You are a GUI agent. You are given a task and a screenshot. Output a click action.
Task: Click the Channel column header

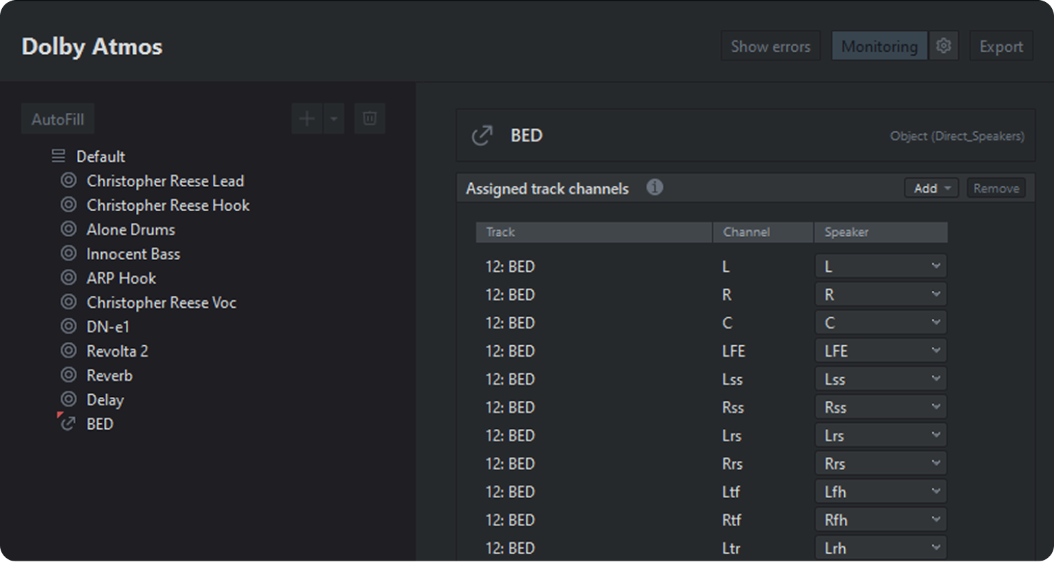click(763, 232)
